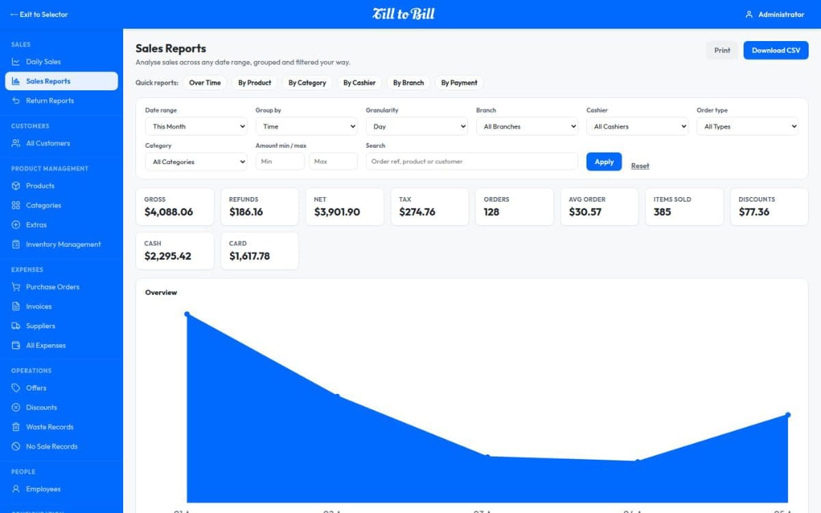Click the Return Reports arrow icon
Screen dimensions: 821x513
tap(16, 101)
